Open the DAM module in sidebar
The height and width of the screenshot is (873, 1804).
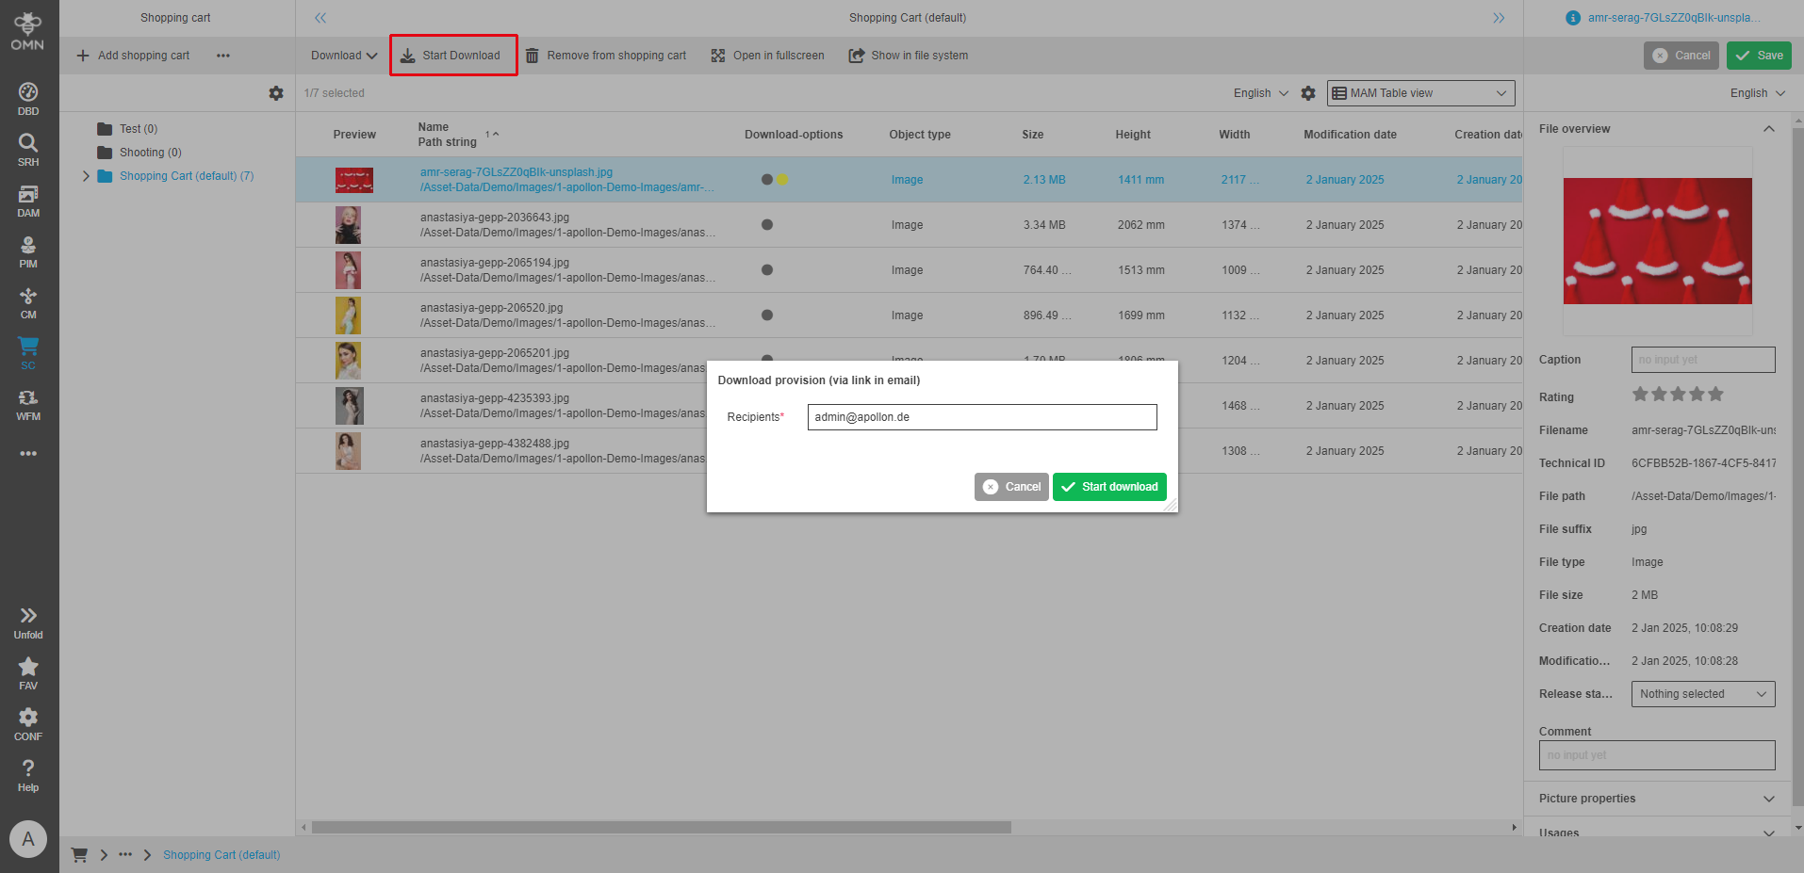pyautogui.click(x=28, y=201)
